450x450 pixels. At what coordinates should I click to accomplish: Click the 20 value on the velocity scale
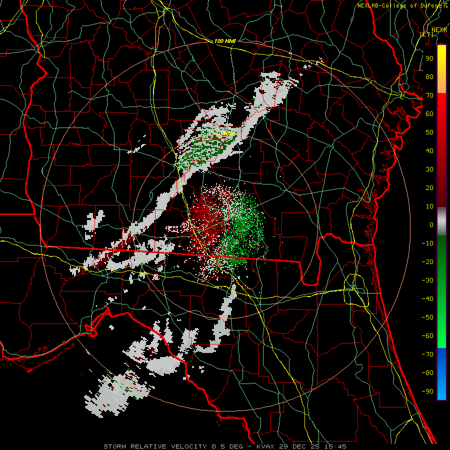pos(429,187)
